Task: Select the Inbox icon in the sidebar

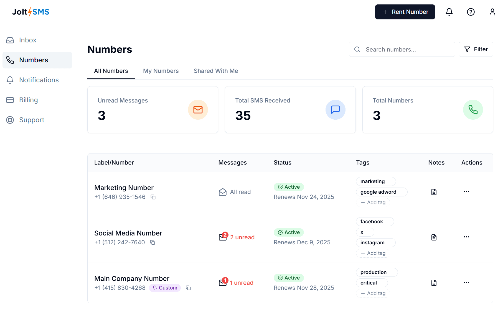Action: (x=10, y=40)
